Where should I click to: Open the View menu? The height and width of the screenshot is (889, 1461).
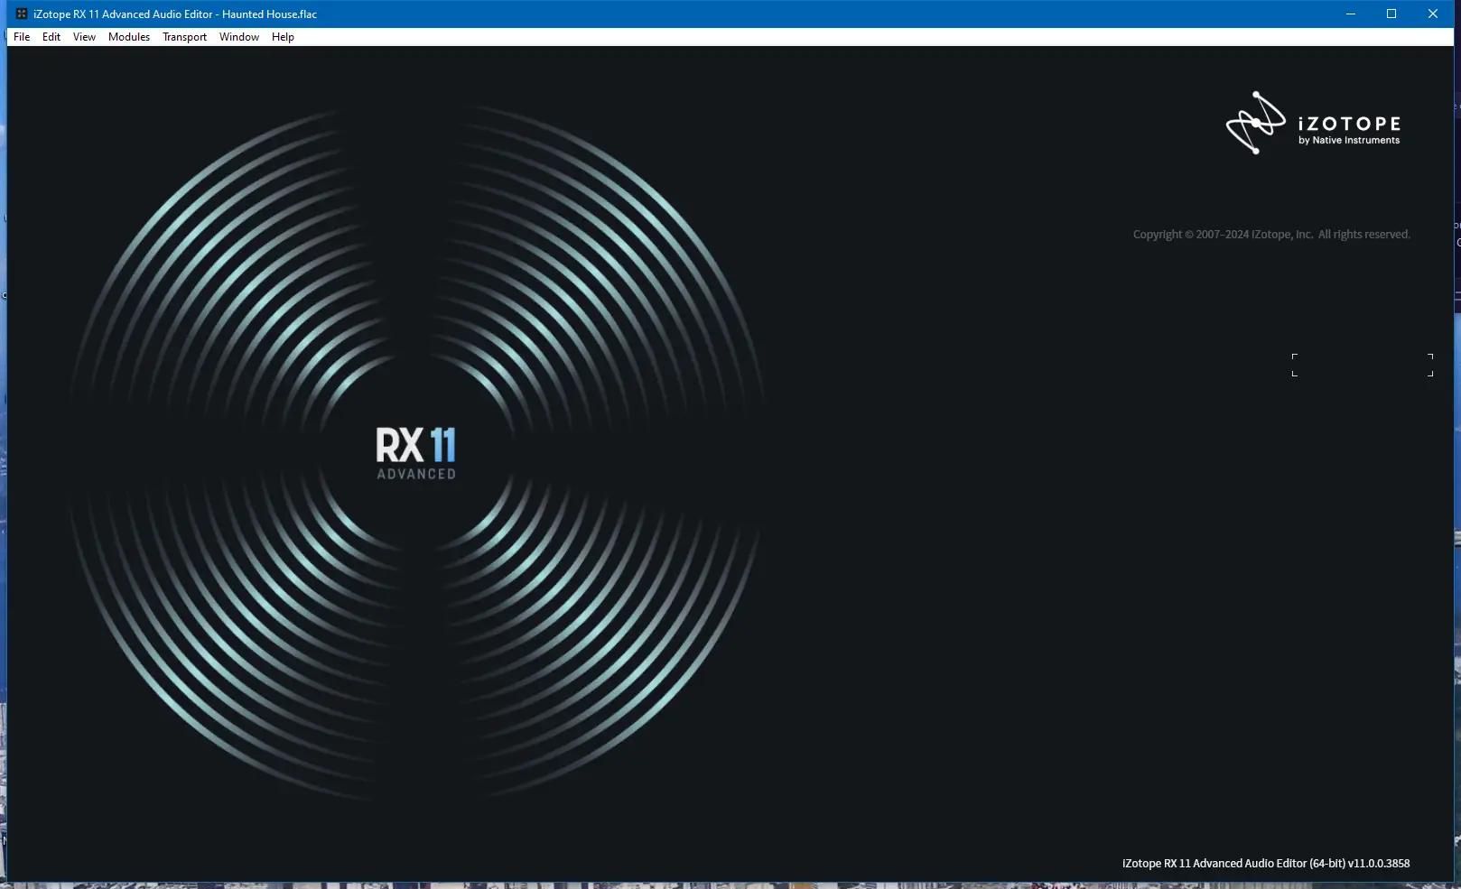(84, 37)
